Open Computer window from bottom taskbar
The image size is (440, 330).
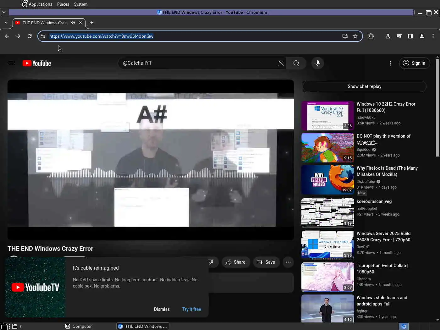[x=79, y=326]
